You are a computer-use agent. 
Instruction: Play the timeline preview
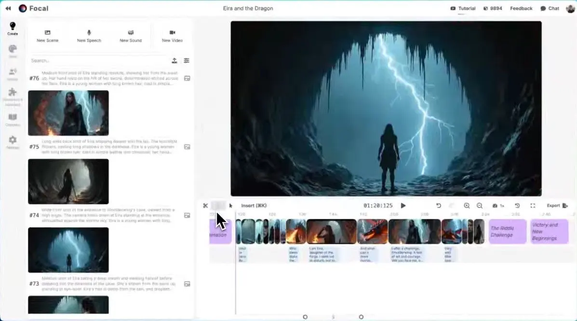(x=403, y=206)
